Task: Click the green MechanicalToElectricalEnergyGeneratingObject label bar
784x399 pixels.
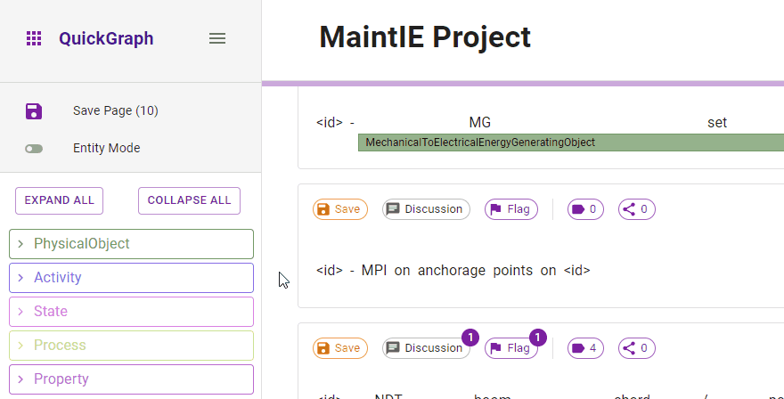Action: pyautogui.click(x=570, y=142)
